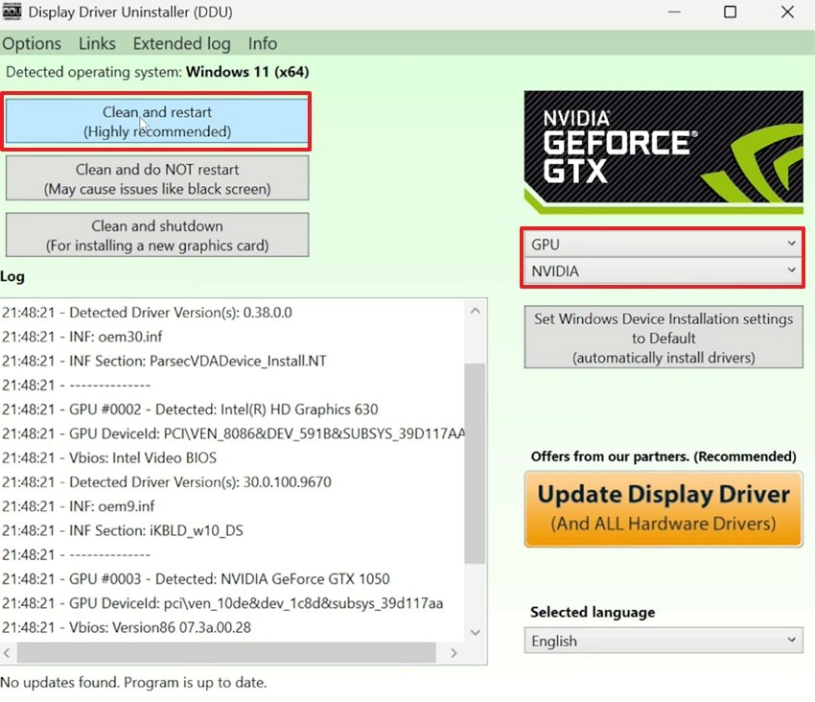Screen dimensions: 815x702
Task: Minimize the DDU window
Action: pyautogui.click(x=674, y=12)
